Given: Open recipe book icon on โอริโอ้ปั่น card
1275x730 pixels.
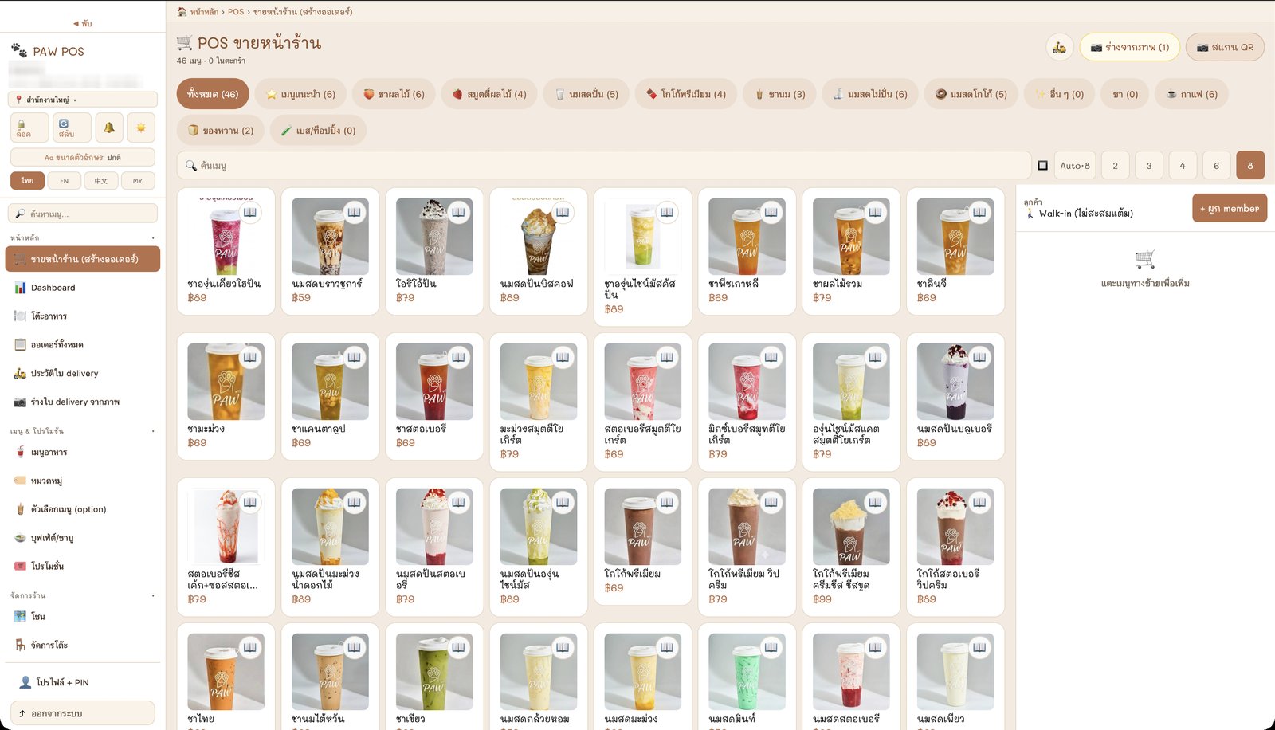Looking at the screenshot, I should click(x=458, y=212).
